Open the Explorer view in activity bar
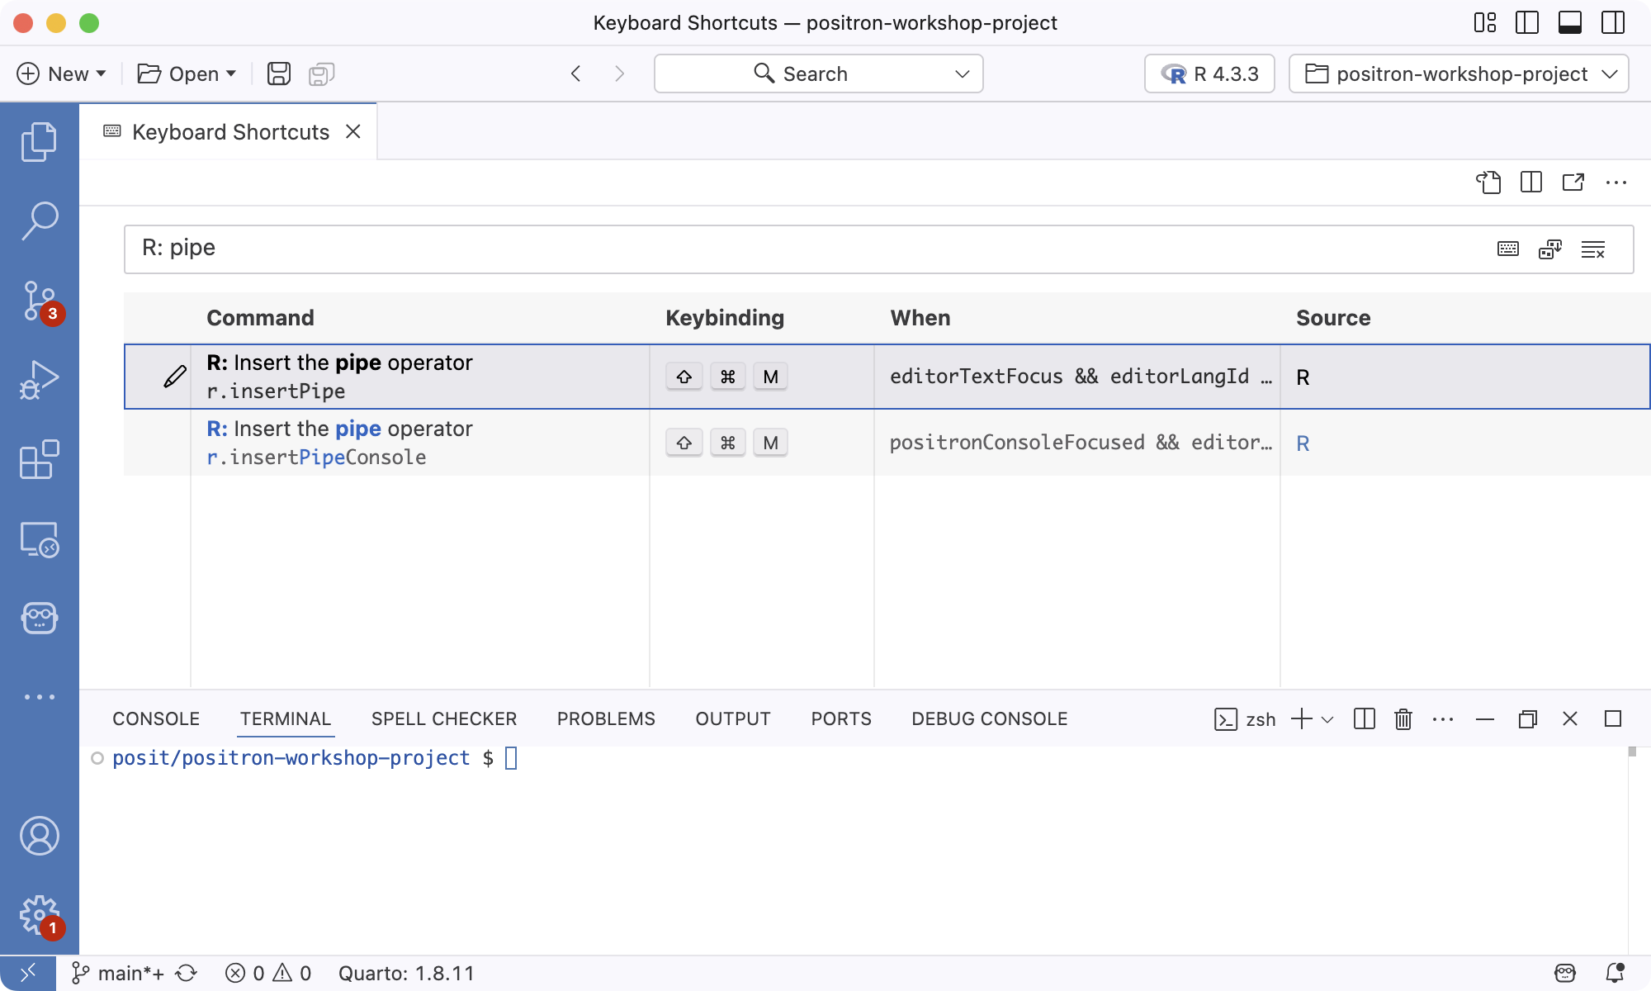Image resolution: width=1651 pixels, height=991 pixels. click(x=39, y=141)
